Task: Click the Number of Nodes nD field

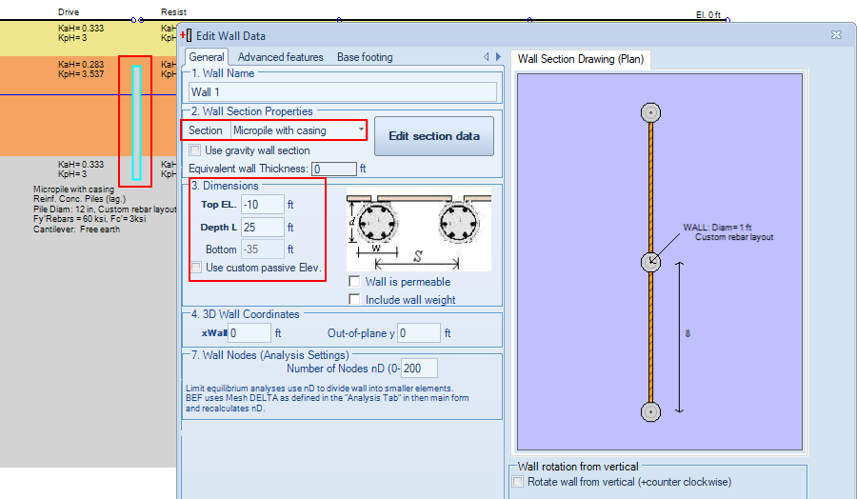Action: pos(419,369)
